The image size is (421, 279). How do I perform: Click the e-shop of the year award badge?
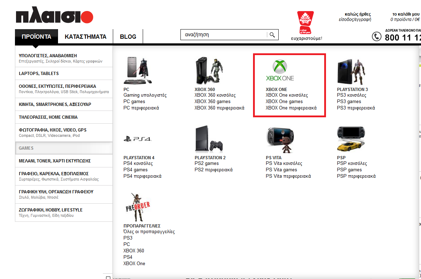pos(306,22)
